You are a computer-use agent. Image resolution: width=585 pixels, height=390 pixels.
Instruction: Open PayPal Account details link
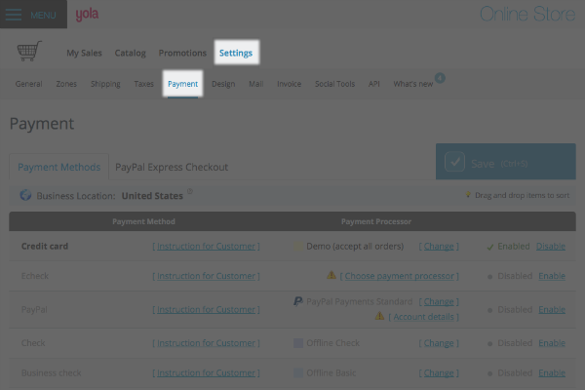pos(422,317)
